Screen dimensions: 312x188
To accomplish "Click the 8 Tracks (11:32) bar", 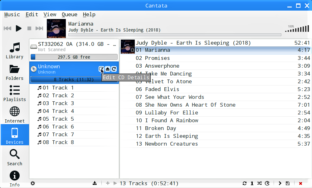I will 74,80.
